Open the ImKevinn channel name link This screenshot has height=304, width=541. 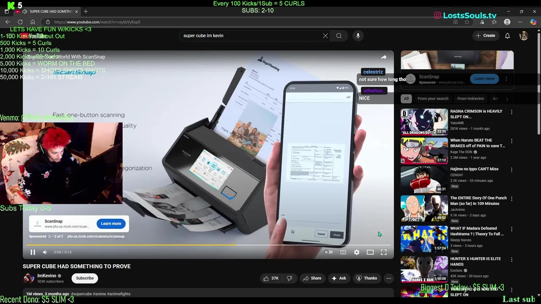tap(46, 276)
